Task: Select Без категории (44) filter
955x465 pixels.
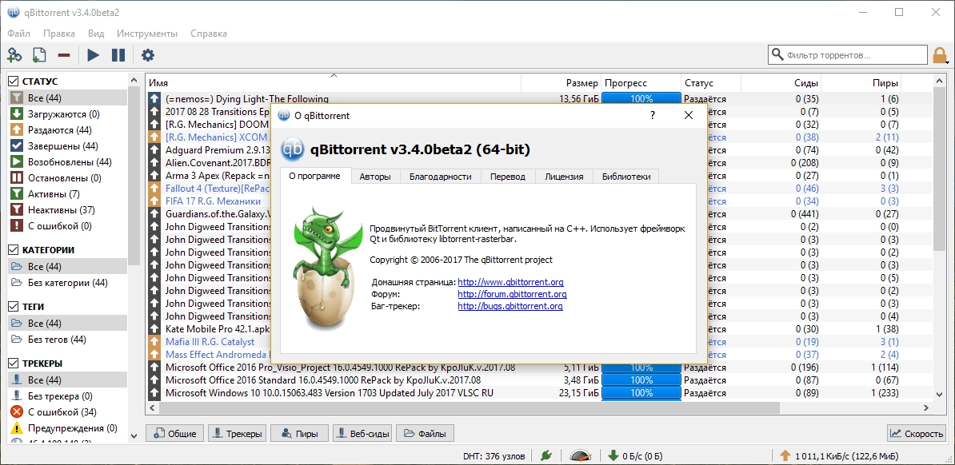Action: point(67,282)
